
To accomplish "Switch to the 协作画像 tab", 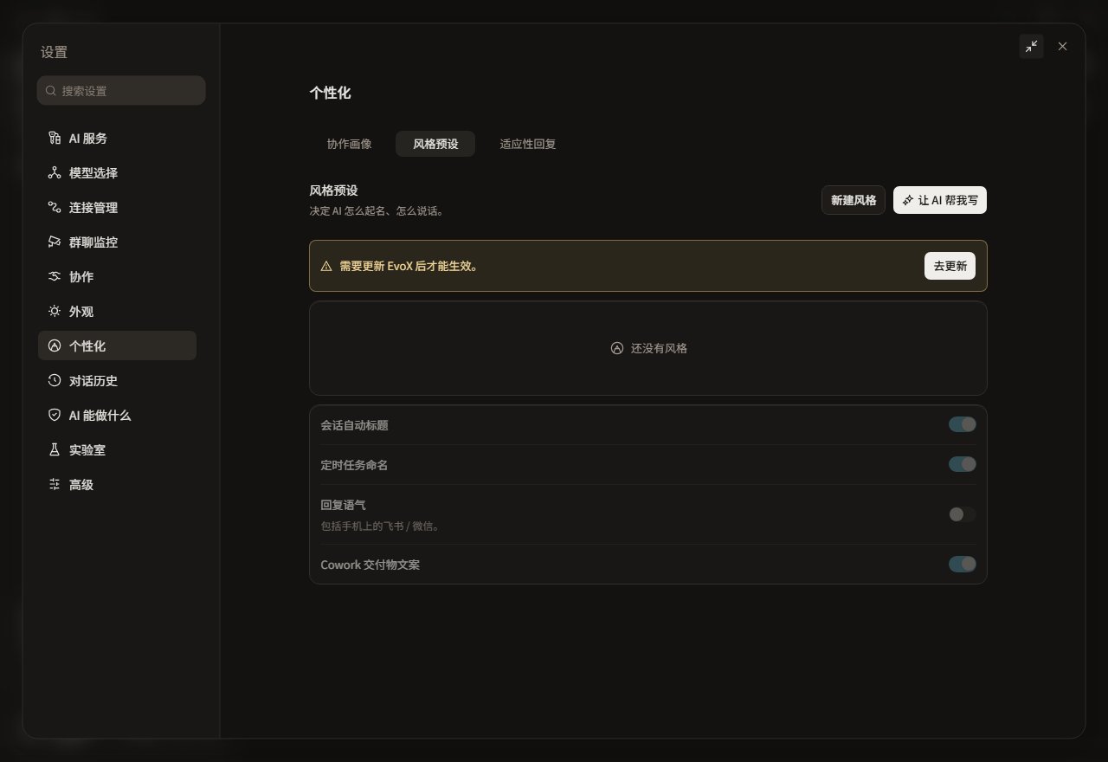I will [x=350, y=144].
